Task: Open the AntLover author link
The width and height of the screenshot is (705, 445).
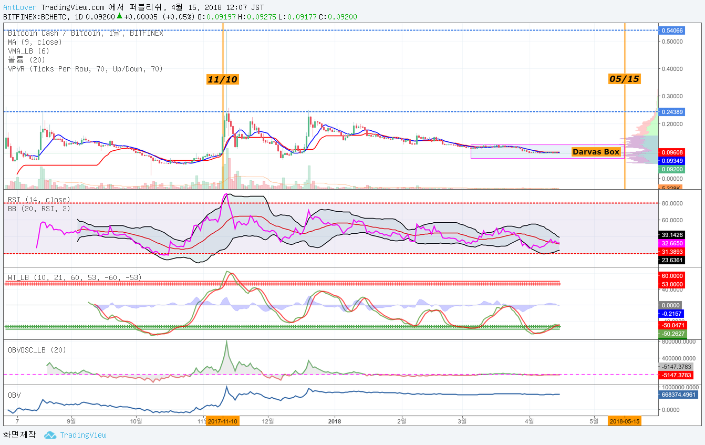Action: (20, 8)
